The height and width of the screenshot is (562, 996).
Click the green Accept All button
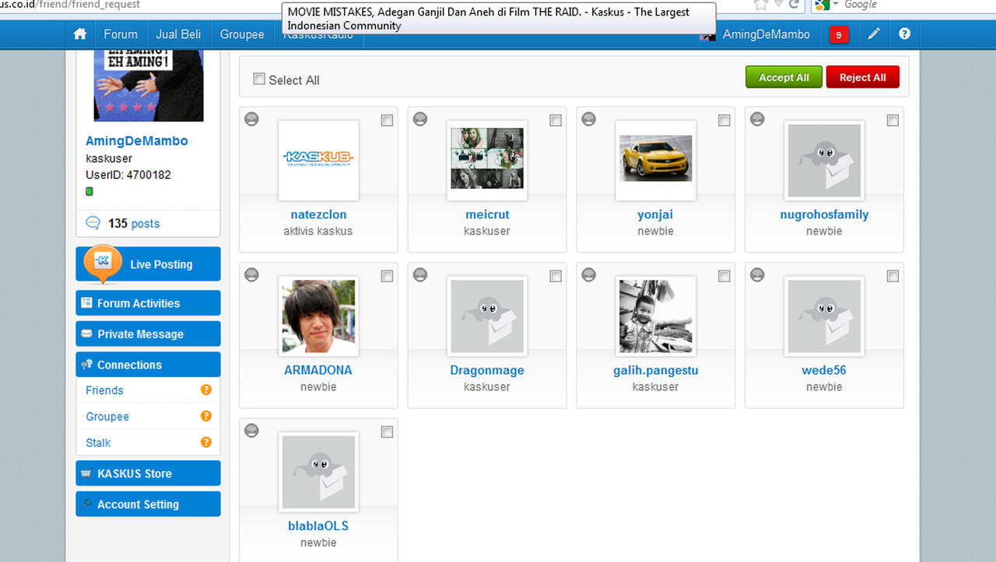pyautogui.click(x=784, y=77)
